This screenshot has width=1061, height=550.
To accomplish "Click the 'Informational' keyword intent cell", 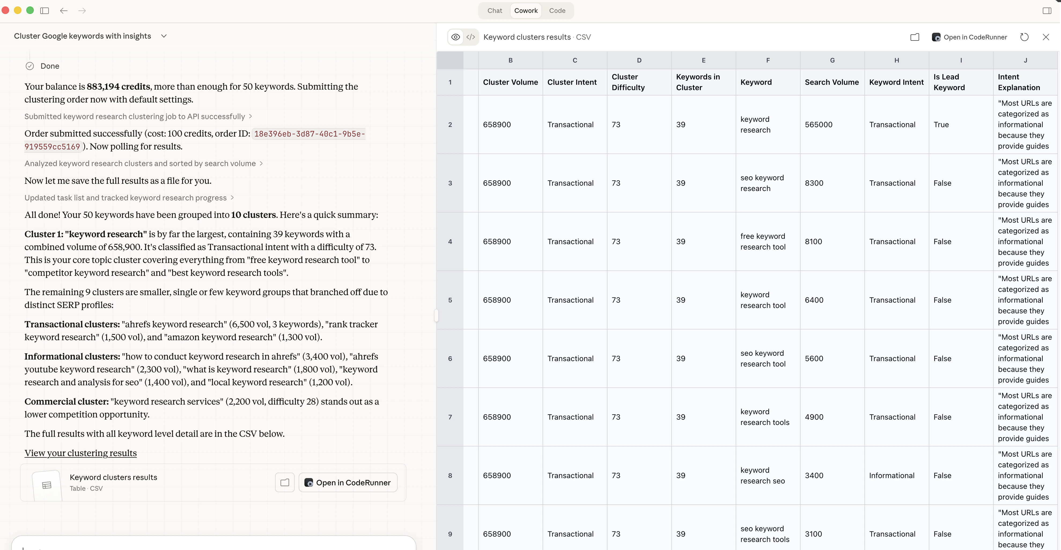I will click(896, 475).
